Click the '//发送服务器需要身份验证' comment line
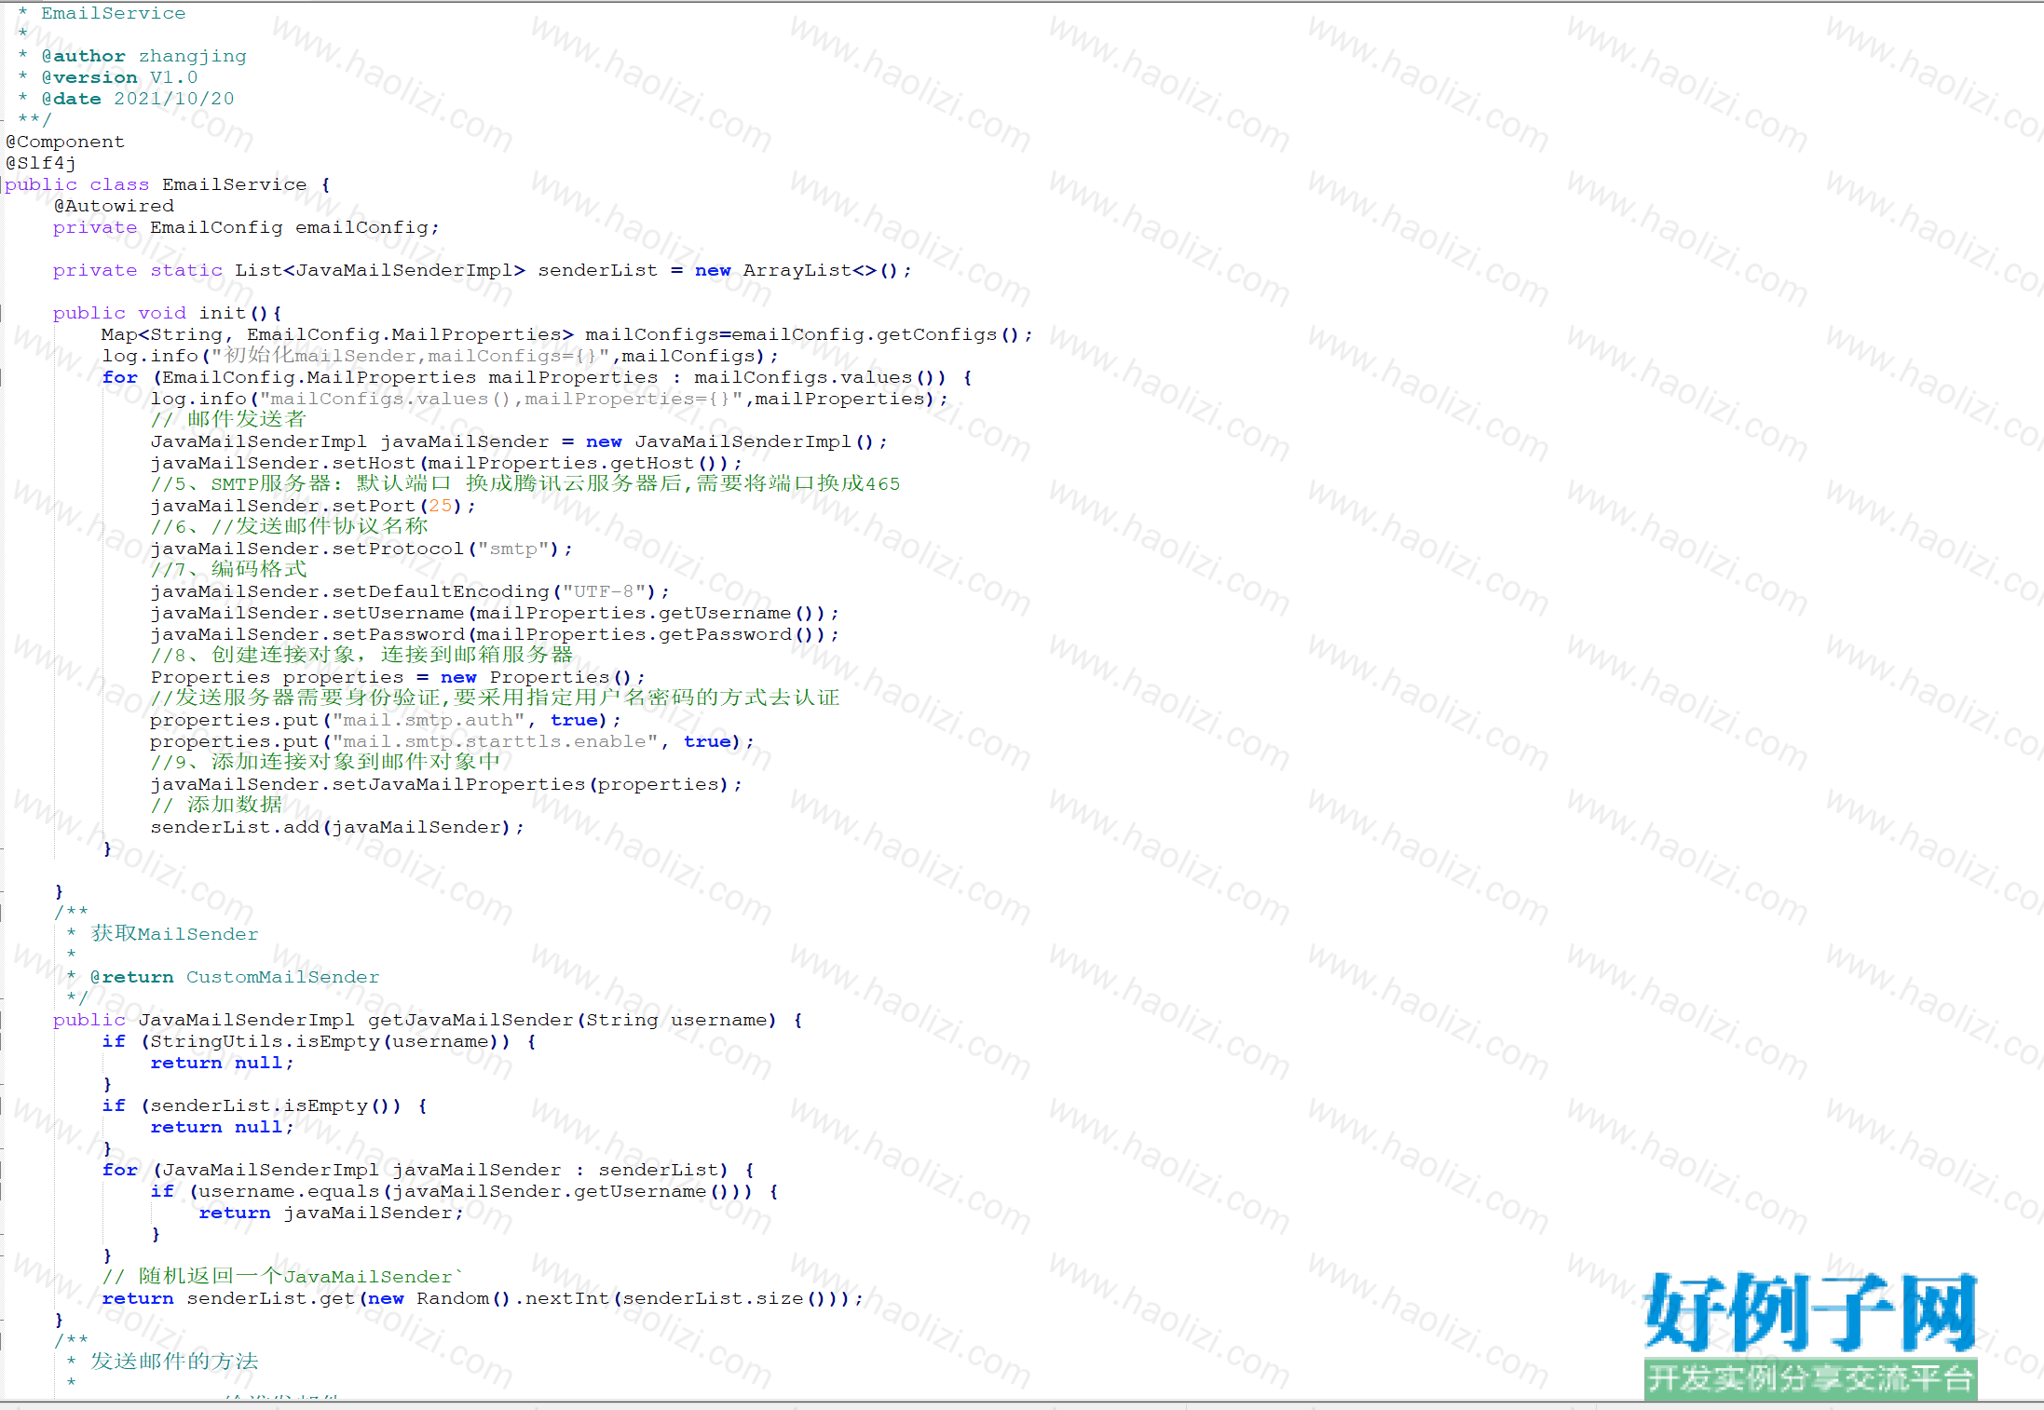Image resolution: width=2044 pixels, height=1410 pixels. click(x=495, y=698)
